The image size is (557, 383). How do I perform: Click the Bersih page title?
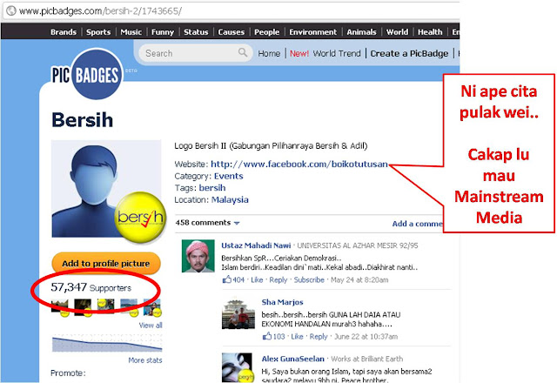click(82, 120)
